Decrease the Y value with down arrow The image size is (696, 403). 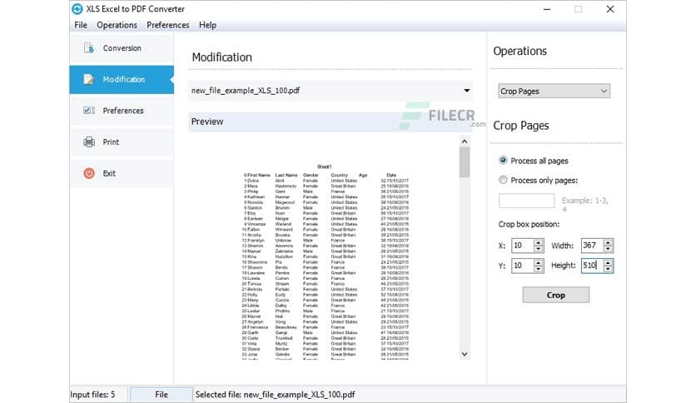(539, 269)
